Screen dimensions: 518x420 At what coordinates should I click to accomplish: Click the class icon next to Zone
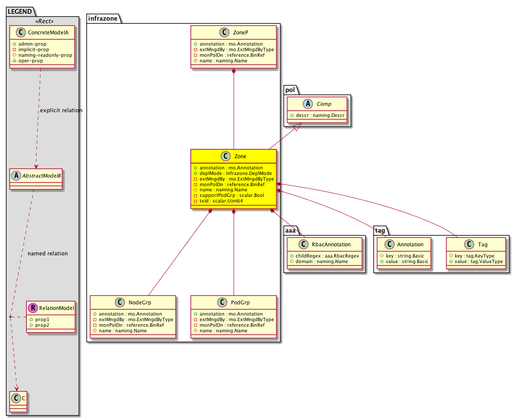[x=223, y=156]
